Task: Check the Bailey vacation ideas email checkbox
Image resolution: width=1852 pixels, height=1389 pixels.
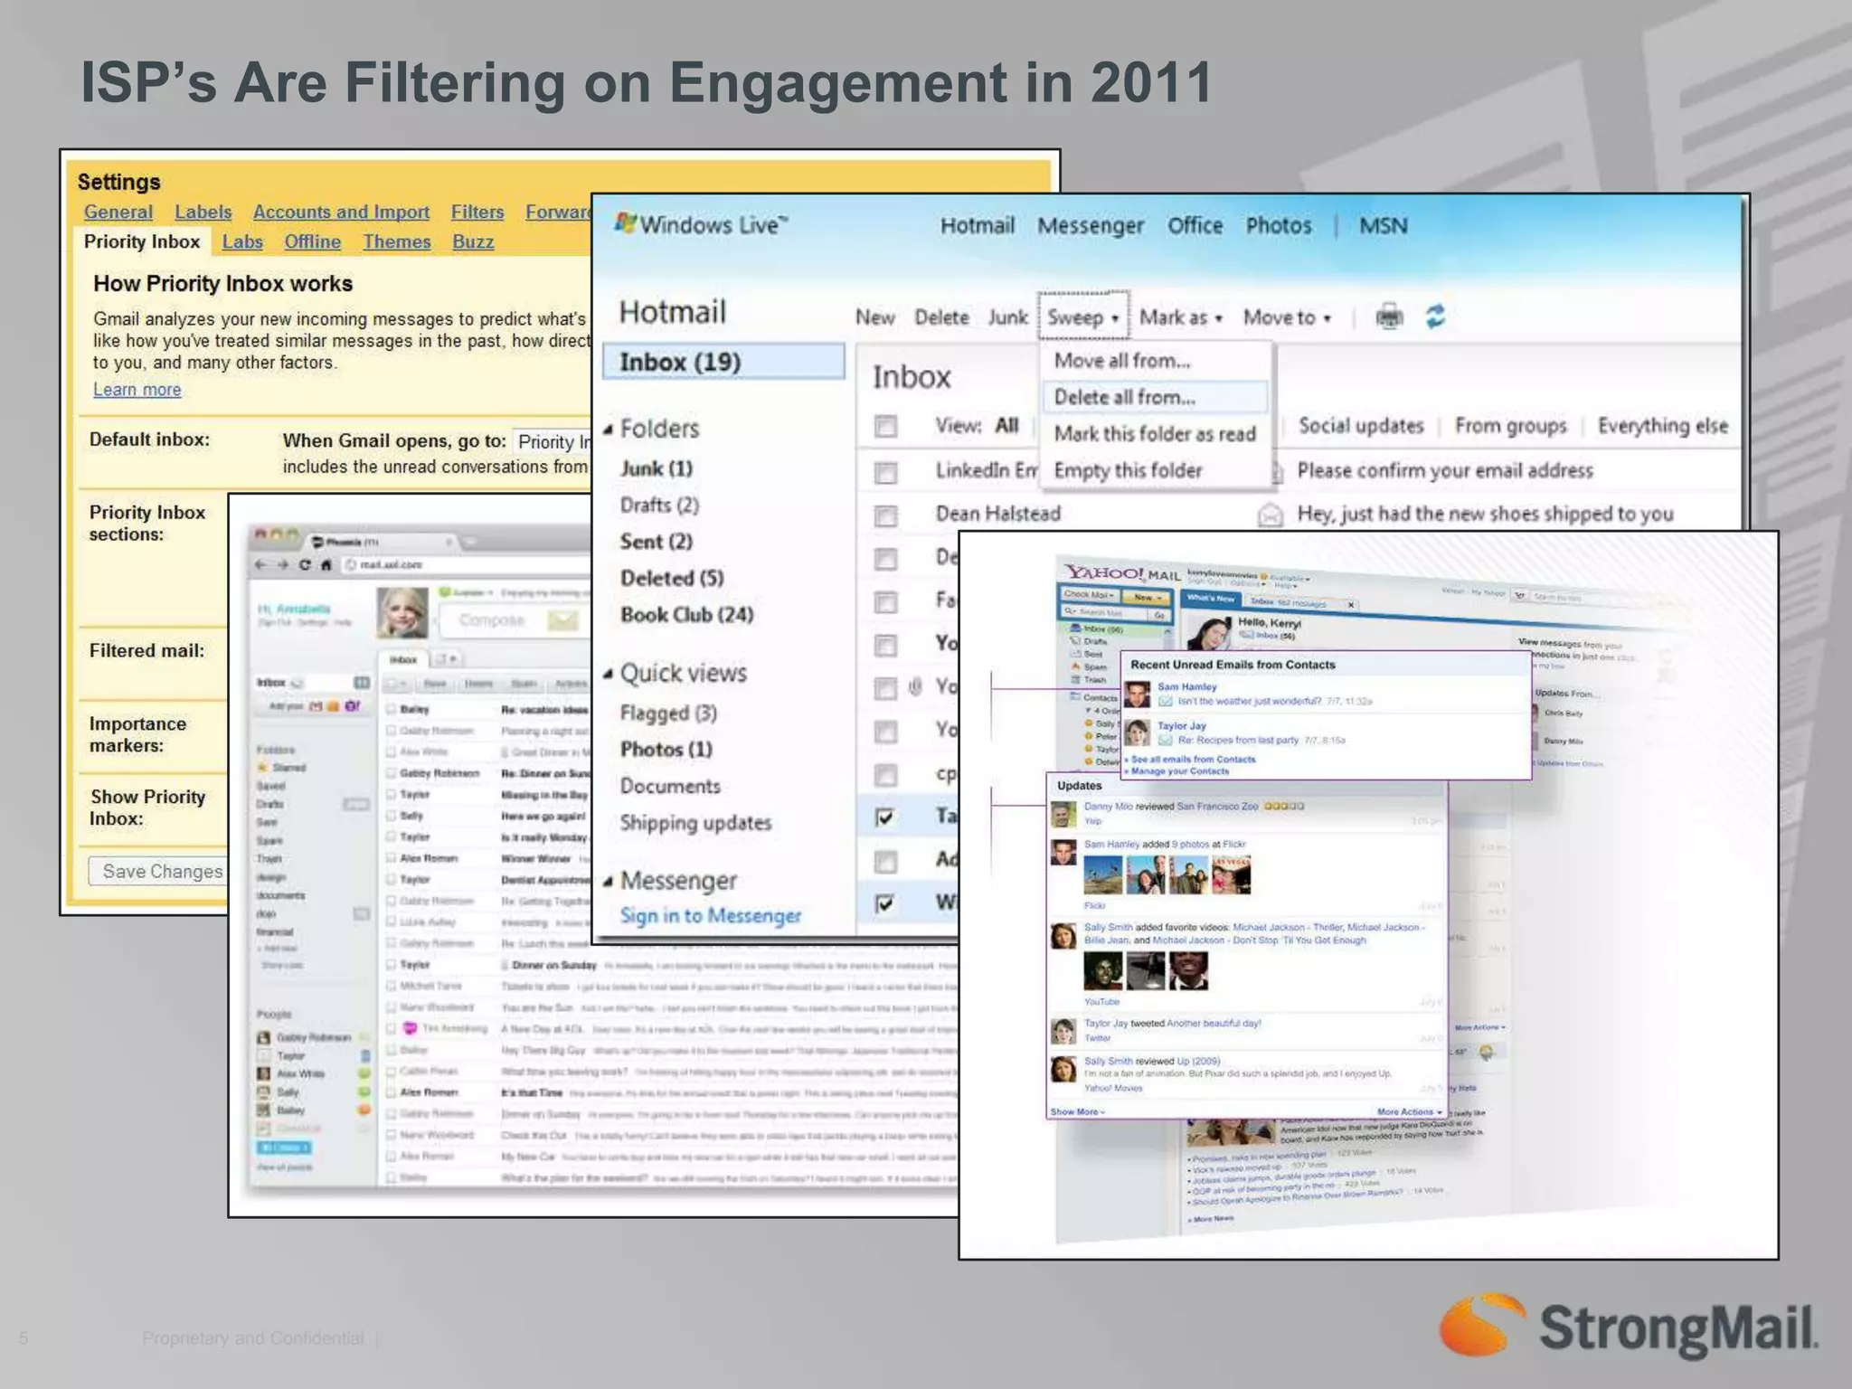Action: coord(392,710)
